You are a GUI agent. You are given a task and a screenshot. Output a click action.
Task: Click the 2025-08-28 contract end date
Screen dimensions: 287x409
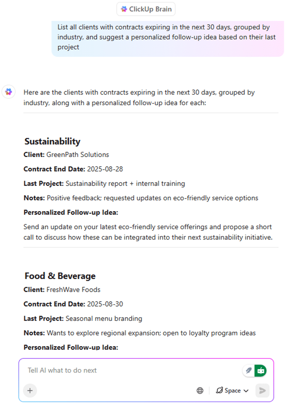[x=105, y=169]
